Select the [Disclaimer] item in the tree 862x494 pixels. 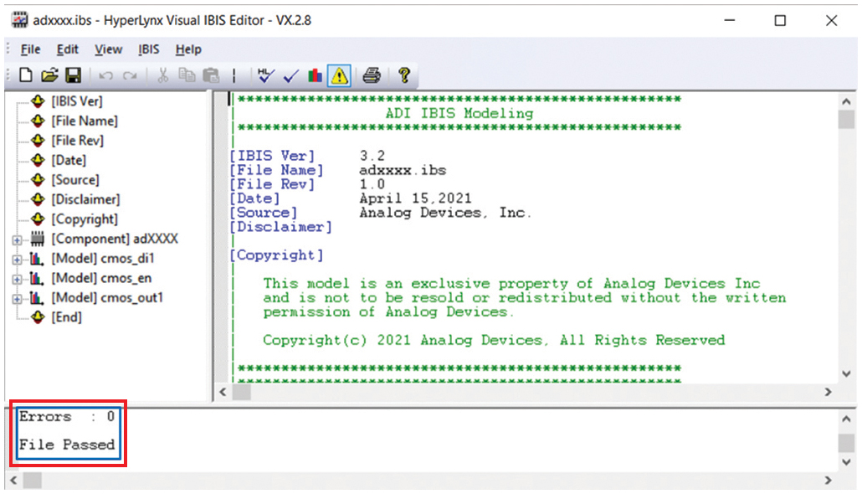(85, 199)
